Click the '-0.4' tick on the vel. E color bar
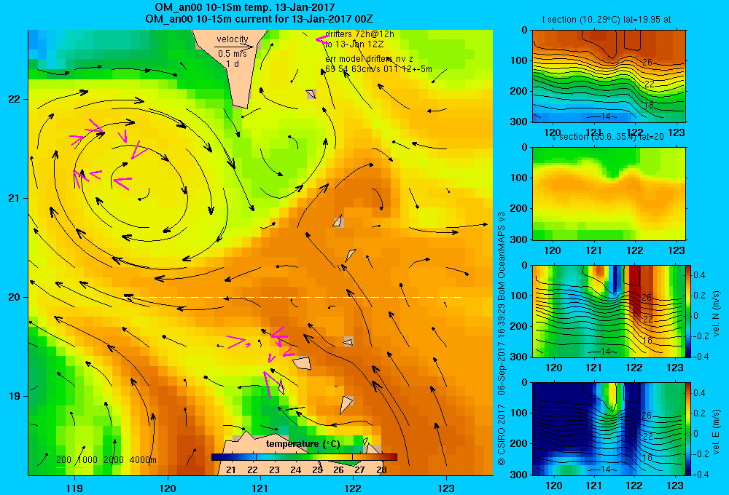 click(701, 474)
